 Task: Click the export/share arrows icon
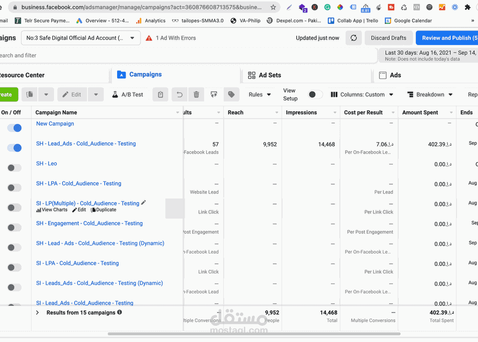214,95
